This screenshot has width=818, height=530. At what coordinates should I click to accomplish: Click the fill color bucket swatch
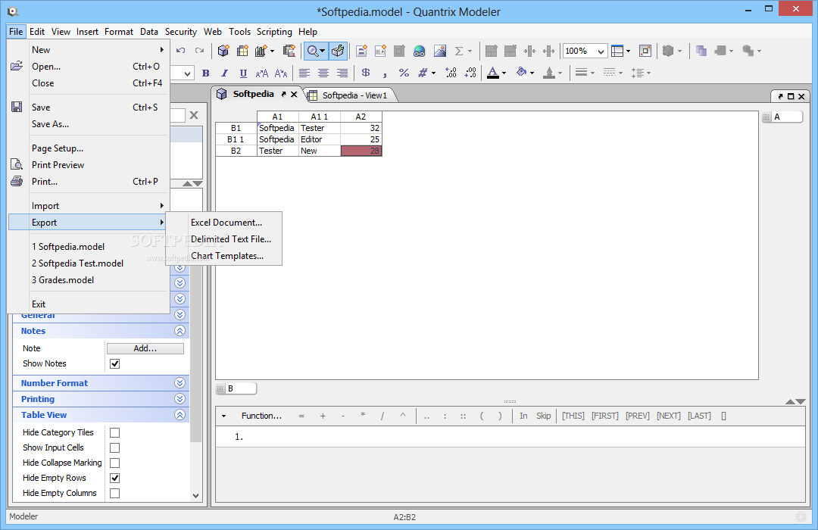click(x=521, y=73)
